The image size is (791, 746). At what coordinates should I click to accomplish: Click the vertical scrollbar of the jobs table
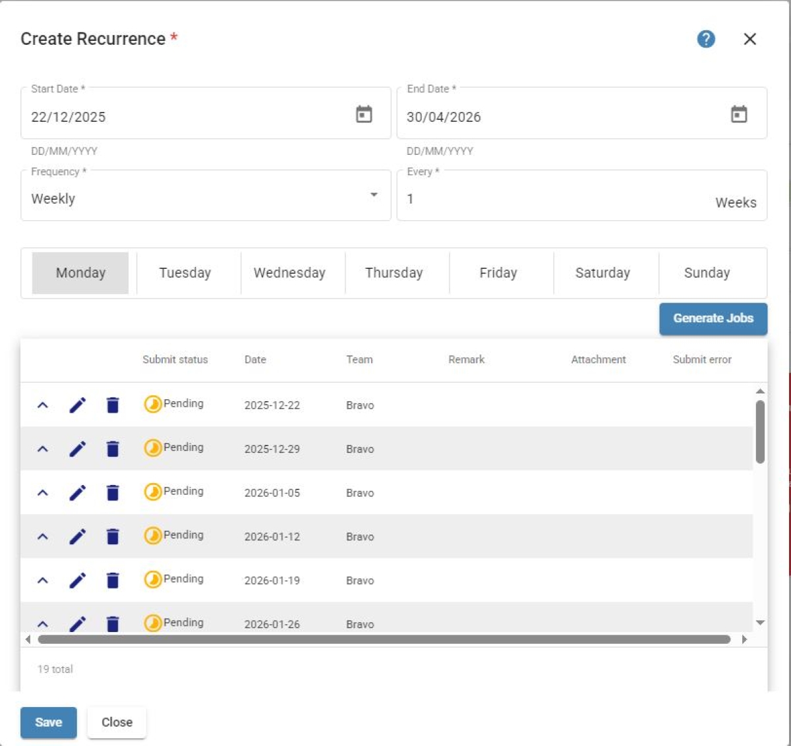coord(760,432)
